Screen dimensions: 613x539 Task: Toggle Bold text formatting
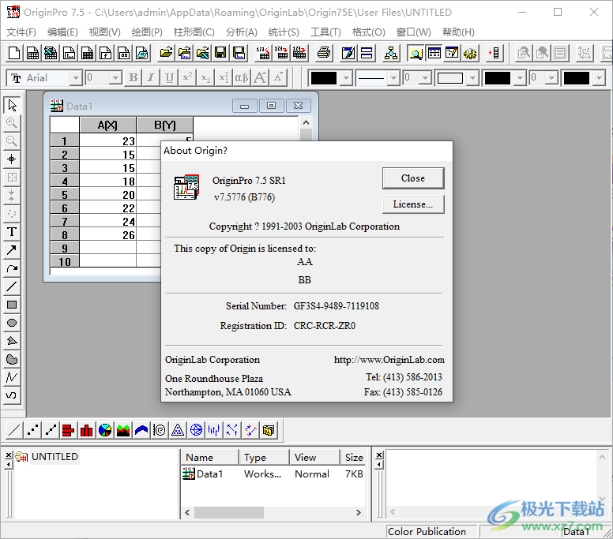[x=133, y=77]
